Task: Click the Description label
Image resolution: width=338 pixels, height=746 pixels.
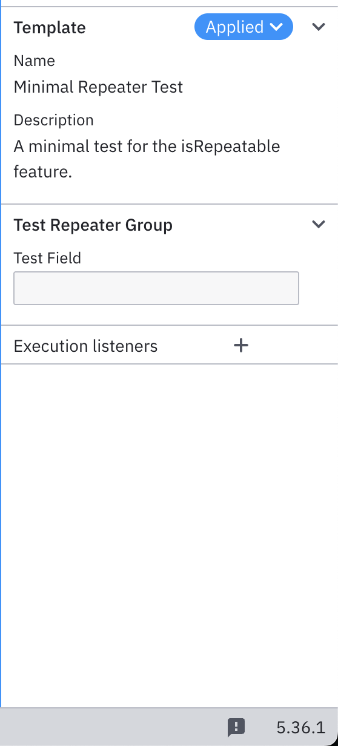Action: pos(53,120)
